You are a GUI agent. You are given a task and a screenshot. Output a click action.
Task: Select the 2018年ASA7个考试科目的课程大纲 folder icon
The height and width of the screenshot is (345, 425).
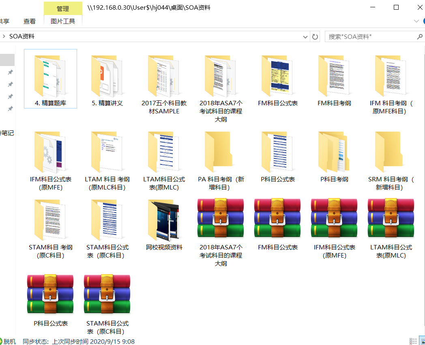coord(221,76)
